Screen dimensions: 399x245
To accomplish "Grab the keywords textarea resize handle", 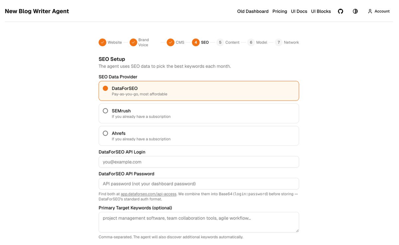I will 297,230.
